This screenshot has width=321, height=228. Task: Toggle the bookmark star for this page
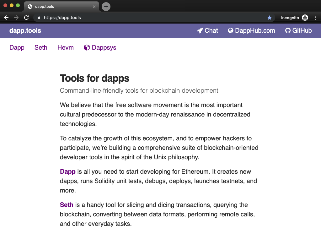pyautogui.click(x=270, y=18)
